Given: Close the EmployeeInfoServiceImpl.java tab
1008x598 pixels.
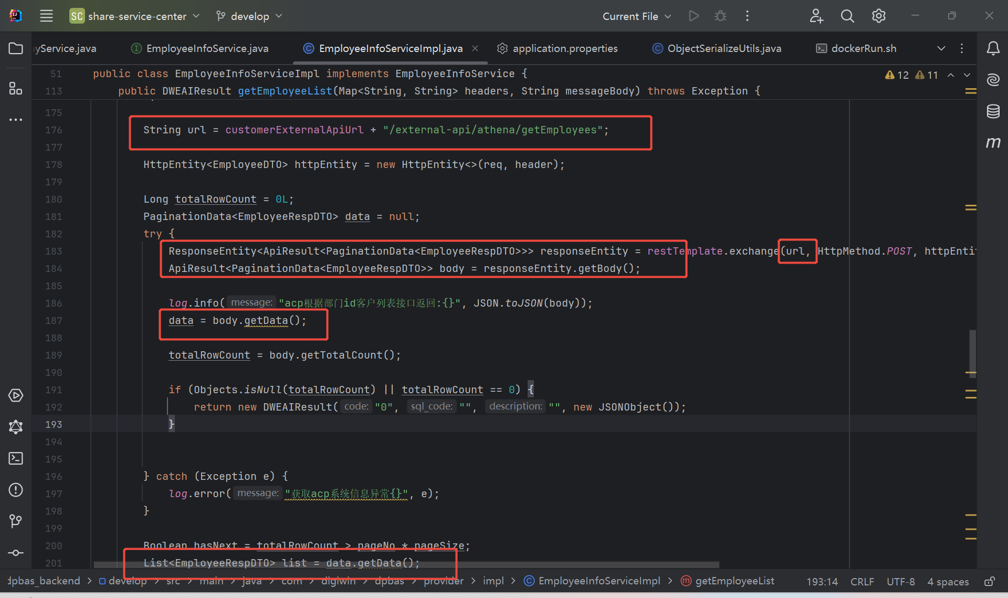Looking at the screenshot, I should pos(475,48).
